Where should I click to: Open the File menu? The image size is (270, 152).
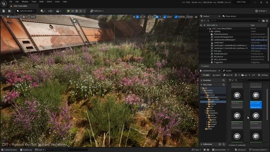click(x=11, y=2)
